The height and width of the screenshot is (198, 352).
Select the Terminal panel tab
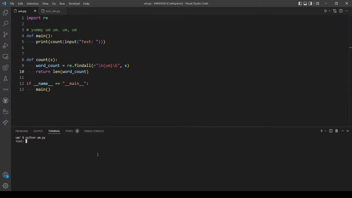(x=54, y=131)
